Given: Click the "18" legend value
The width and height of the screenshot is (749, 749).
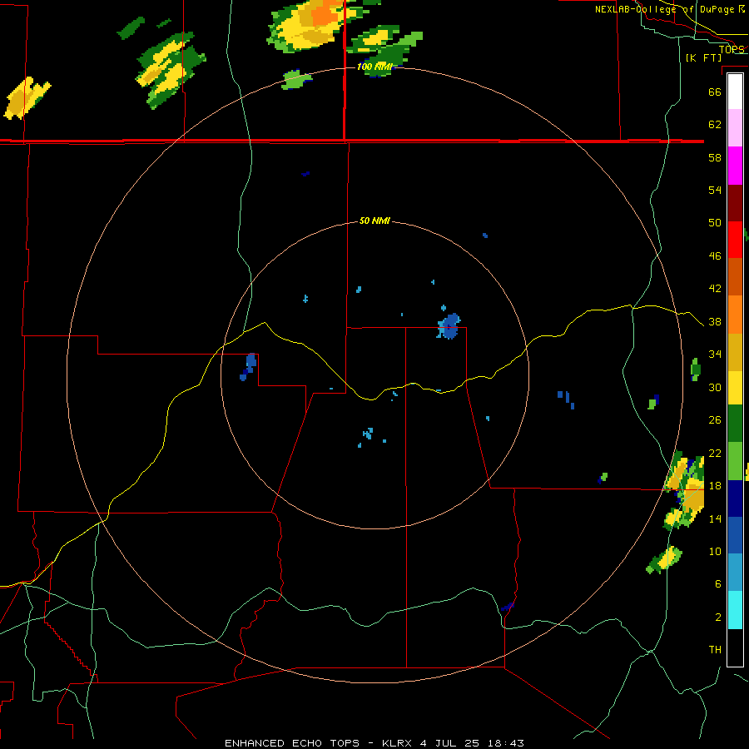Looking at the screenshot, I should [x=715, y=486].
